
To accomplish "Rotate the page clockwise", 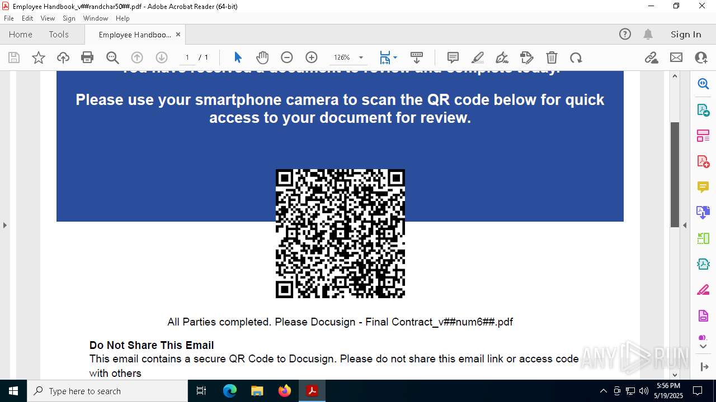I will (x=576, y=58).
